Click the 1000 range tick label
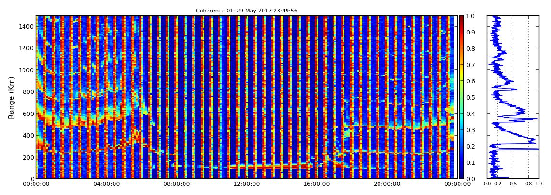551x195 pixels. pyautogui.click(x=27, y=70)
